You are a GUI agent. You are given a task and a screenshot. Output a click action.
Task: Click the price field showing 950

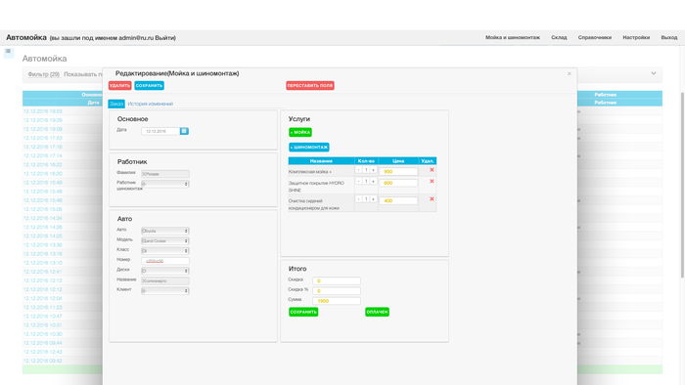click(398, 171)
